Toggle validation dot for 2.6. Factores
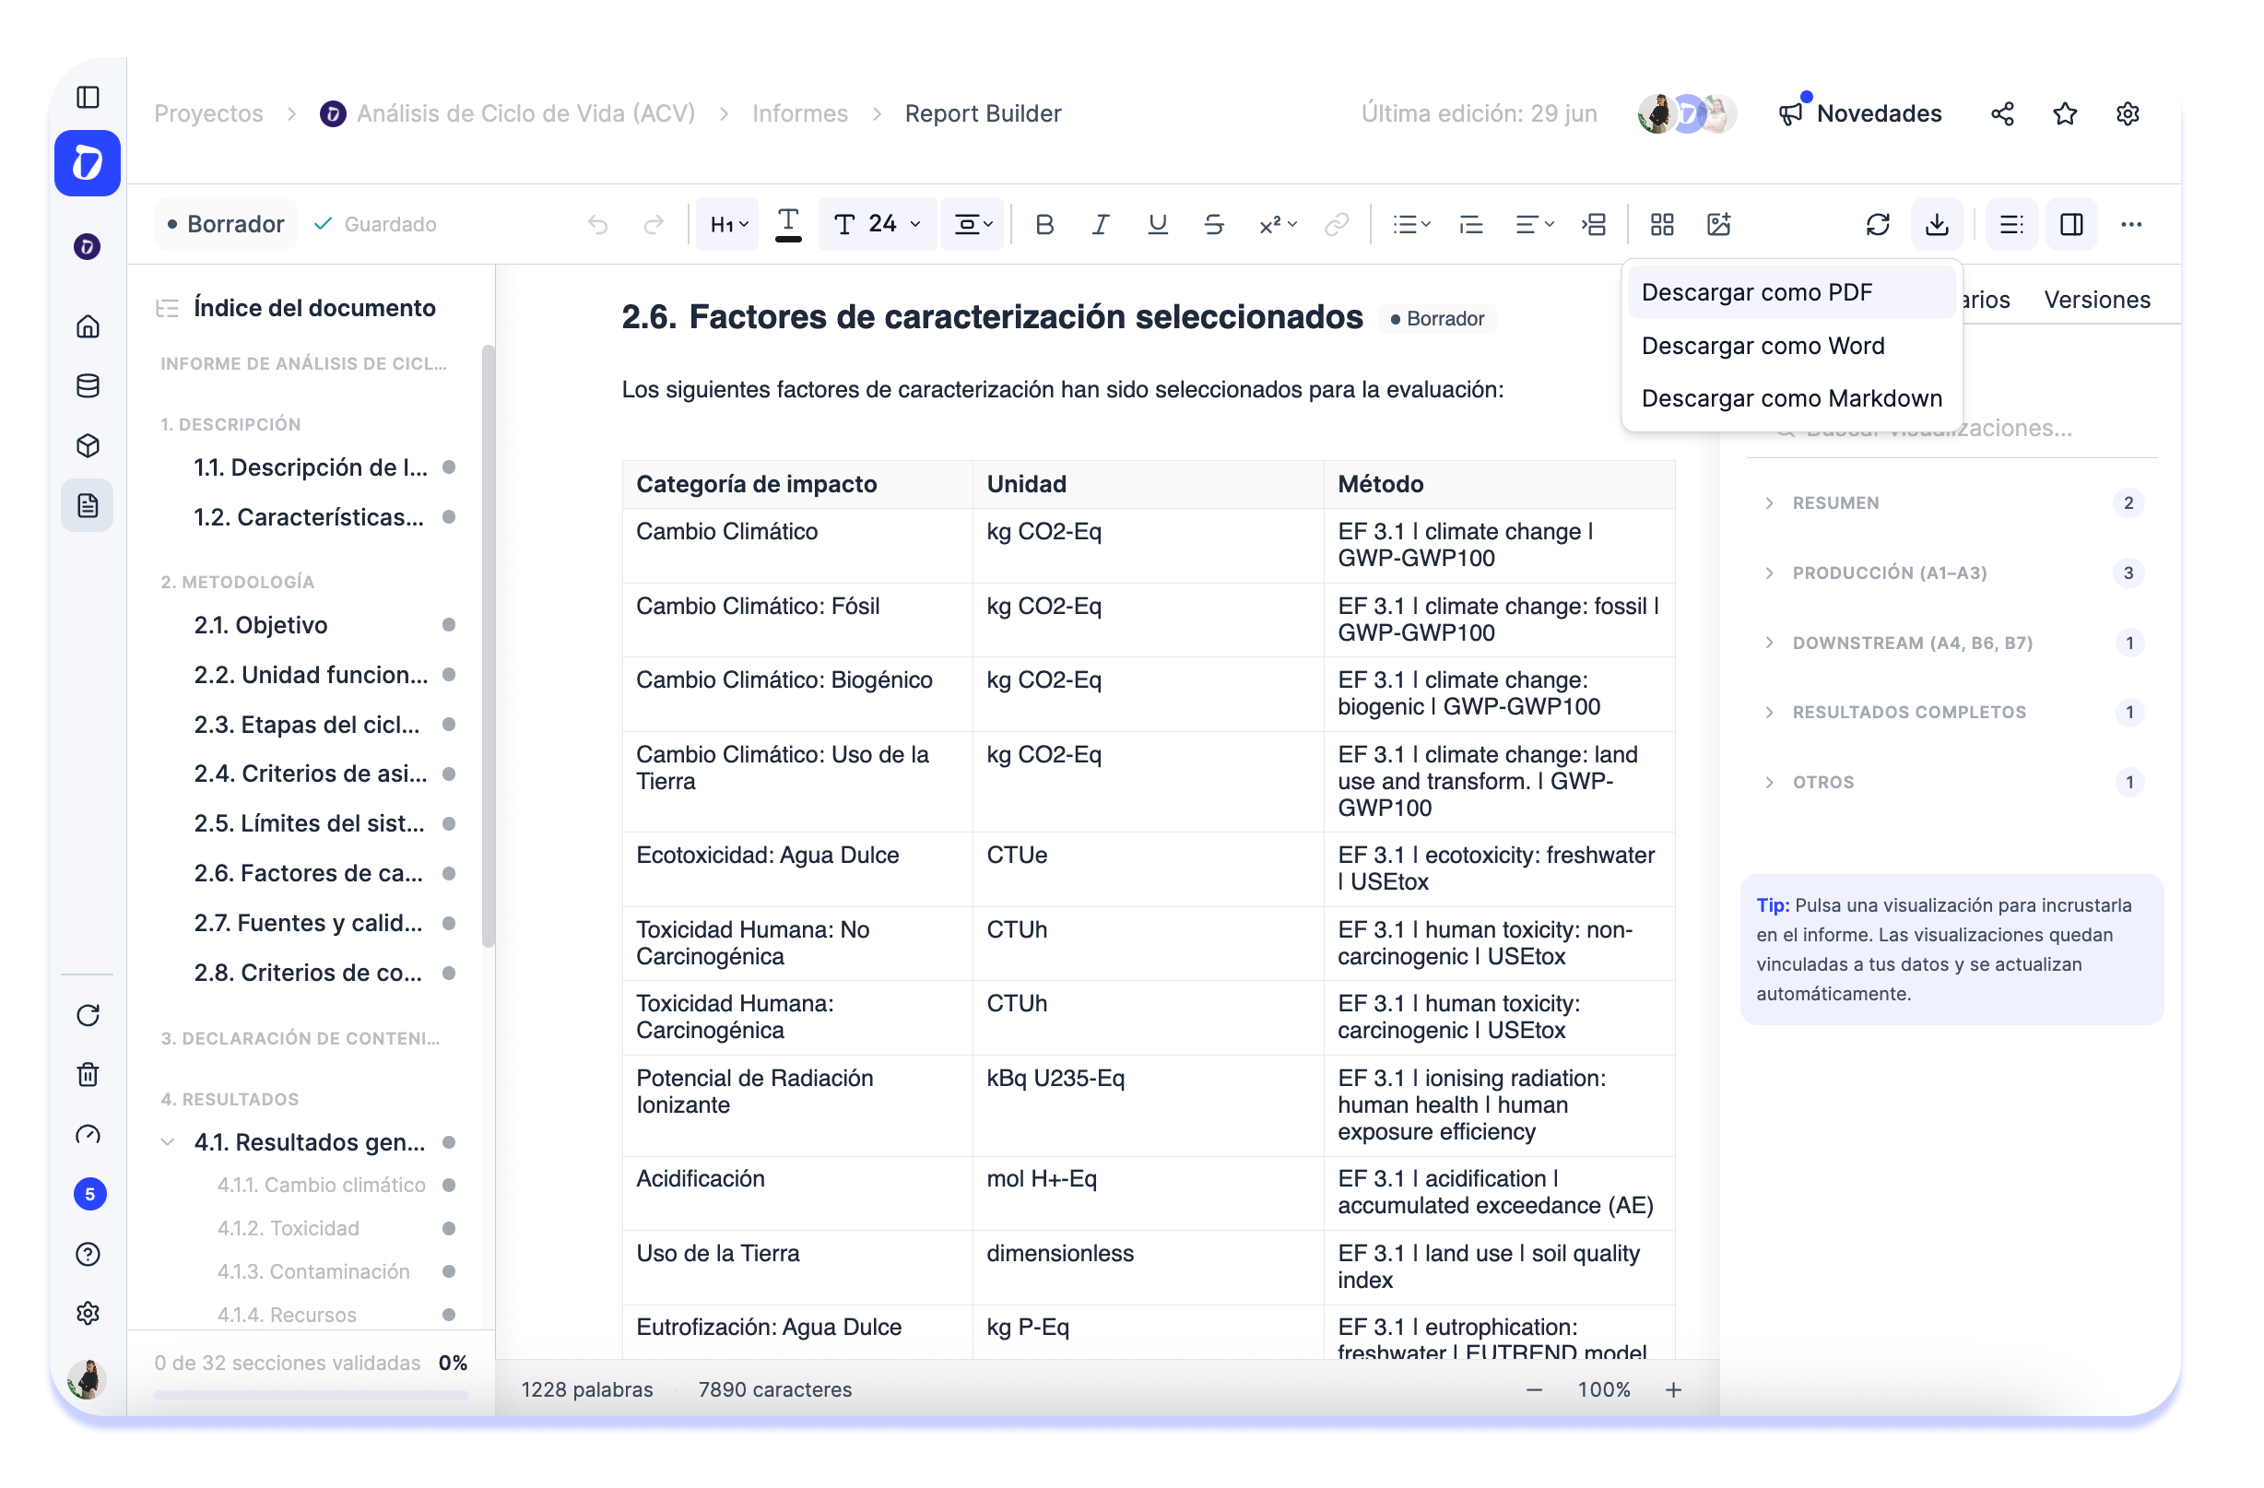2264x1488 pixels. 450,873
